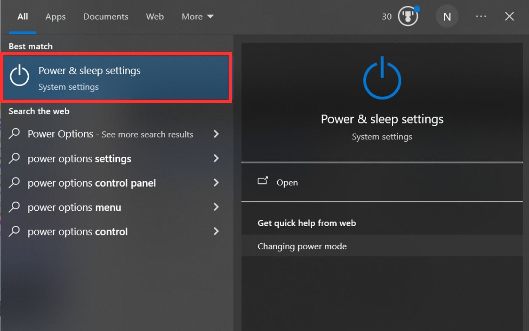Click the search icon beside power options menu
This screenshot has width=529, height=331.
pyautogui.click(x=14, y=207)
